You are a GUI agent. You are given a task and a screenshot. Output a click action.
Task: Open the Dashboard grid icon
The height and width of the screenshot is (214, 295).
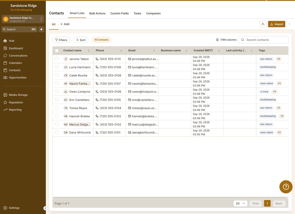pos(5,48)
